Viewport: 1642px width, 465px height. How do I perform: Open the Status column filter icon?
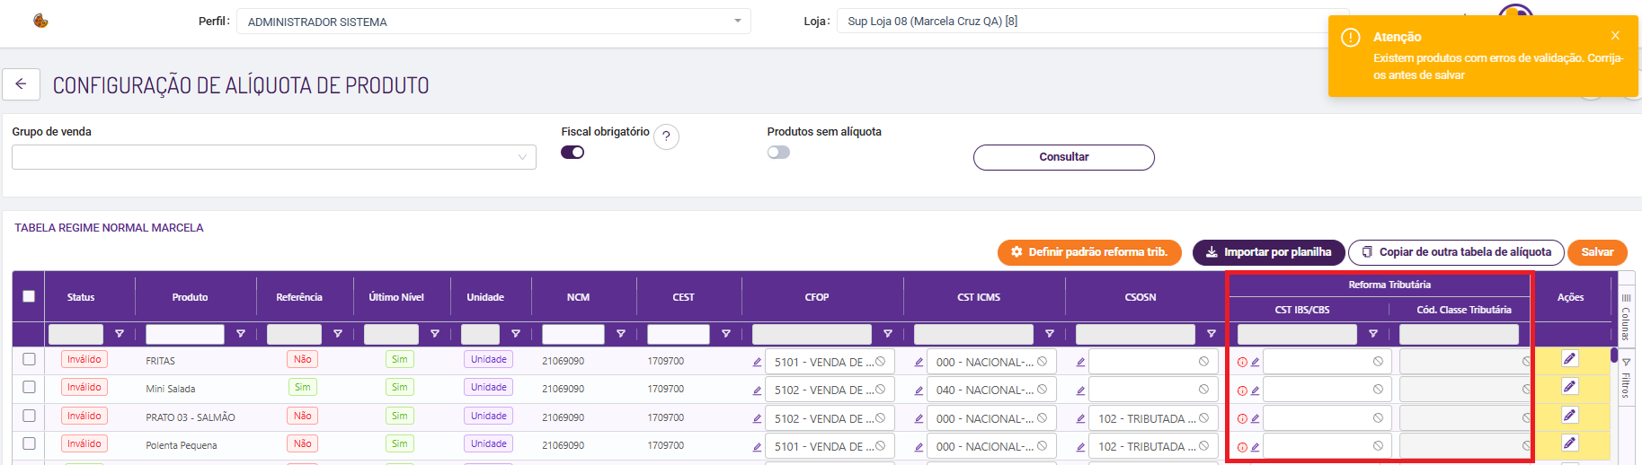[x=120, y=334]
